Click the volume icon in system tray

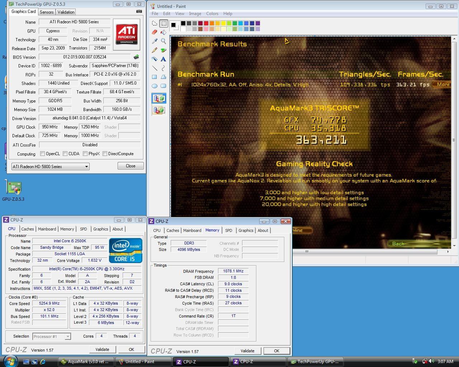431,361
